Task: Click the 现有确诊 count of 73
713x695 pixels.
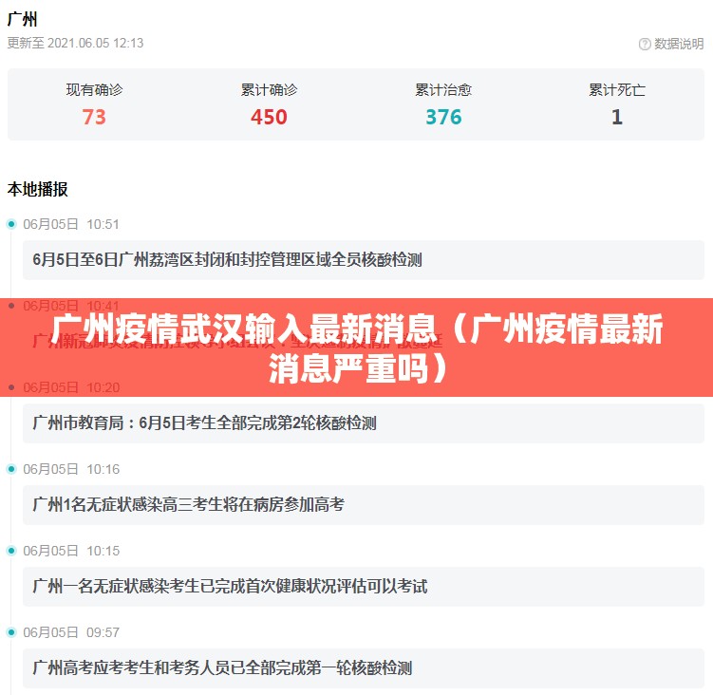Action: pyautogui.click(x=94, y=117)
